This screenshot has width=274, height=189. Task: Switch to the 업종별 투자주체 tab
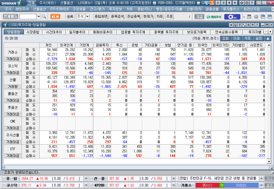click(133, 32)
